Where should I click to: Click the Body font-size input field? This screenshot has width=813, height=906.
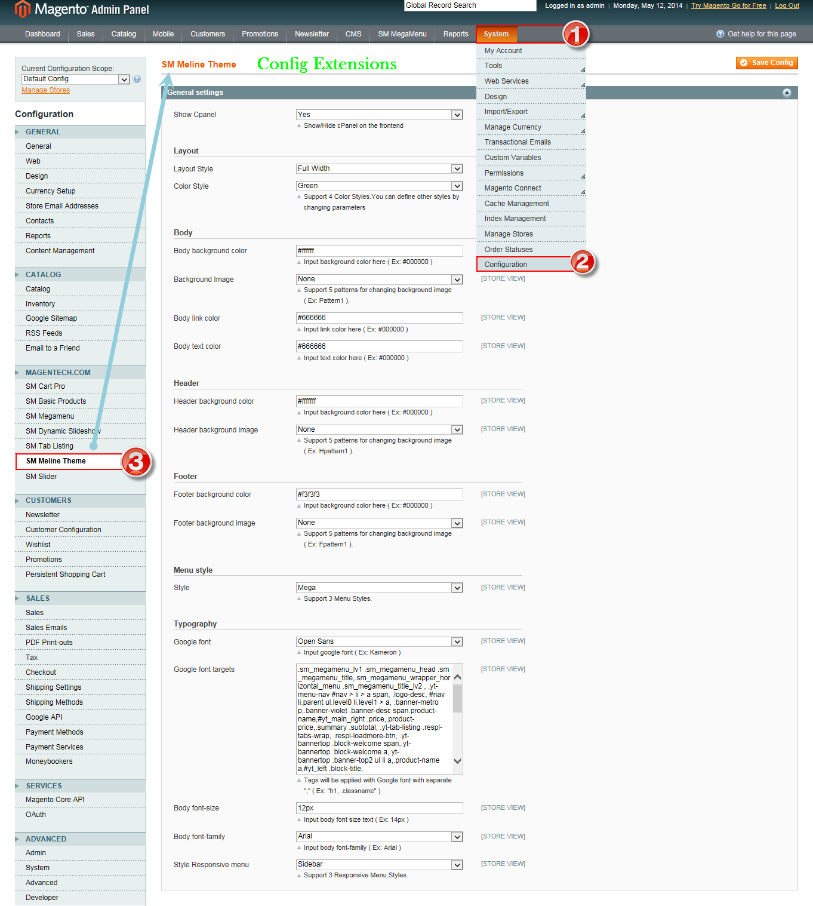point(380,808)
